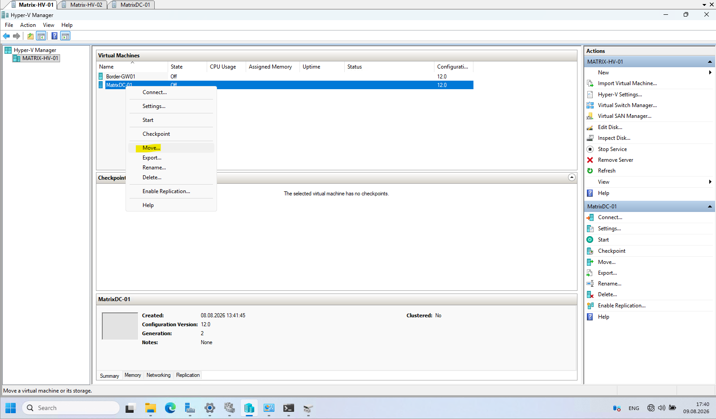
Task: Click Remove Server with red X icon
Action: pos(615,160)
